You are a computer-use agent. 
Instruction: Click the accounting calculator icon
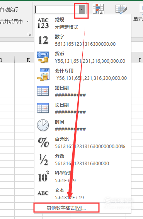click(43, 74)
